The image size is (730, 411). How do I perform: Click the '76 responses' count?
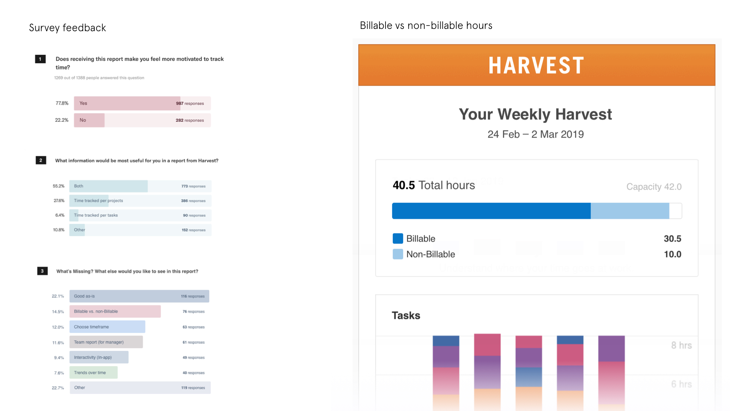194,312
